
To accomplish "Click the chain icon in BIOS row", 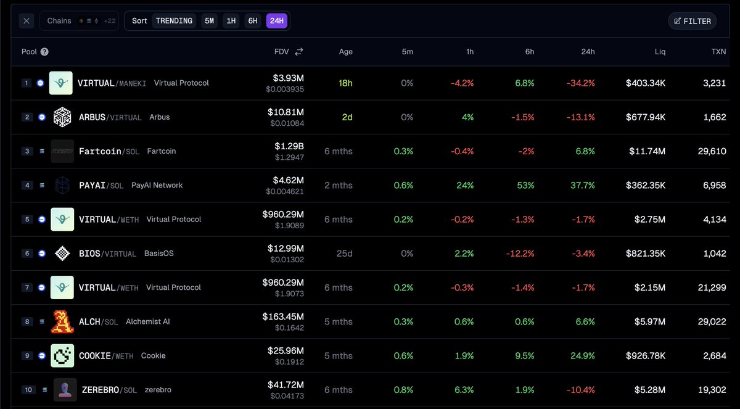I will coord(42,254).
